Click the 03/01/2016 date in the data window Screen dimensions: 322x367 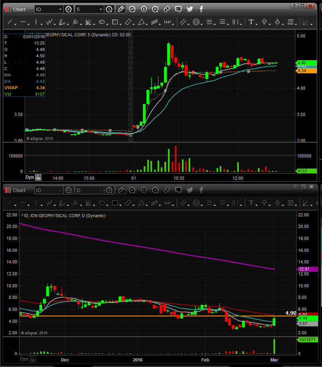pyautogui.click(x=34, y=37)
